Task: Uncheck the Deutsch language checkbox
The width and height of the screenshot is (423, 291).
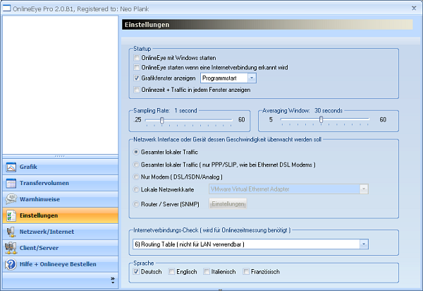Action: 136,271
